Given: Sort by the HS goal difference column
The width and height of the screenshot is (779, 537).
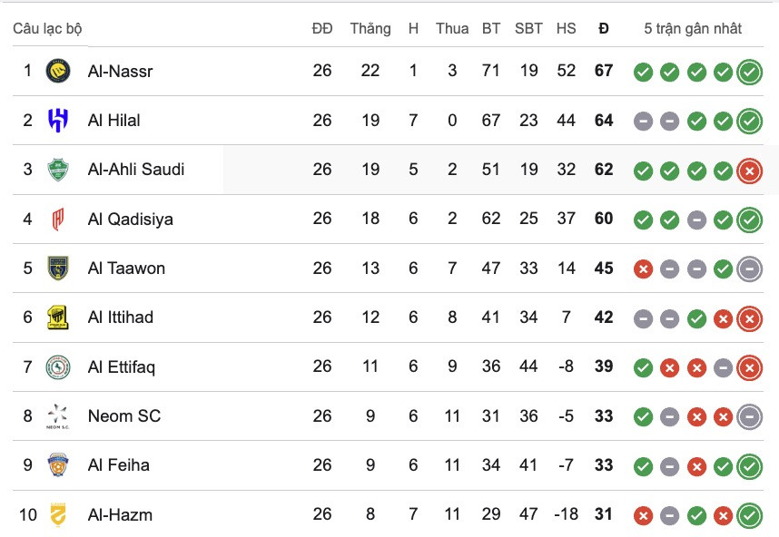Looking at the screenshot, I should pyautogui.click(x=566, y=28).
